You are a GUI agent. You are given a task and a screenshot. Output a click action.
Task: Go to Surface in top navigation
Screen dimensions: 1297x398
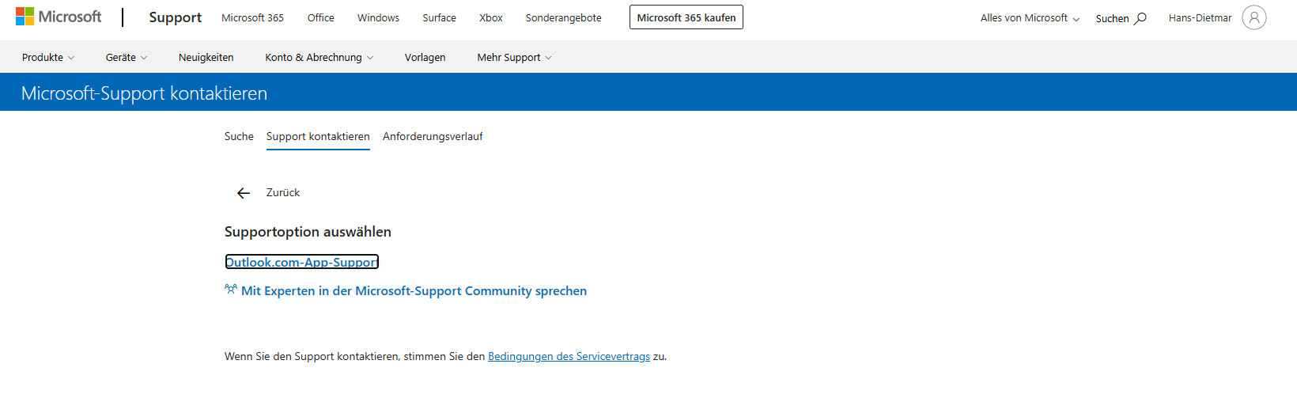click(x=439, y=17)
